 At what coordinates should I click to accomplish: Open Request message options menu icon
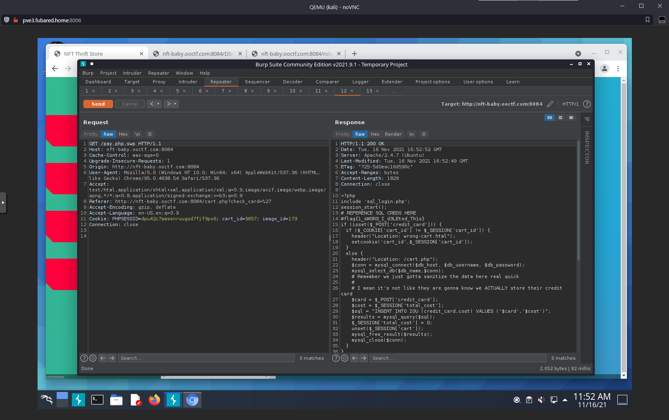150,134
